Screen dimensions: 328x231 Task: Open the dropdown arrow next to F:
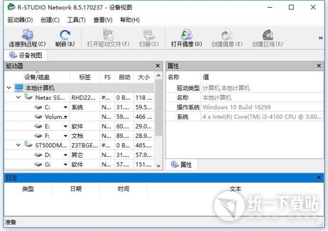pyautogui.click(x=66, y=136)
